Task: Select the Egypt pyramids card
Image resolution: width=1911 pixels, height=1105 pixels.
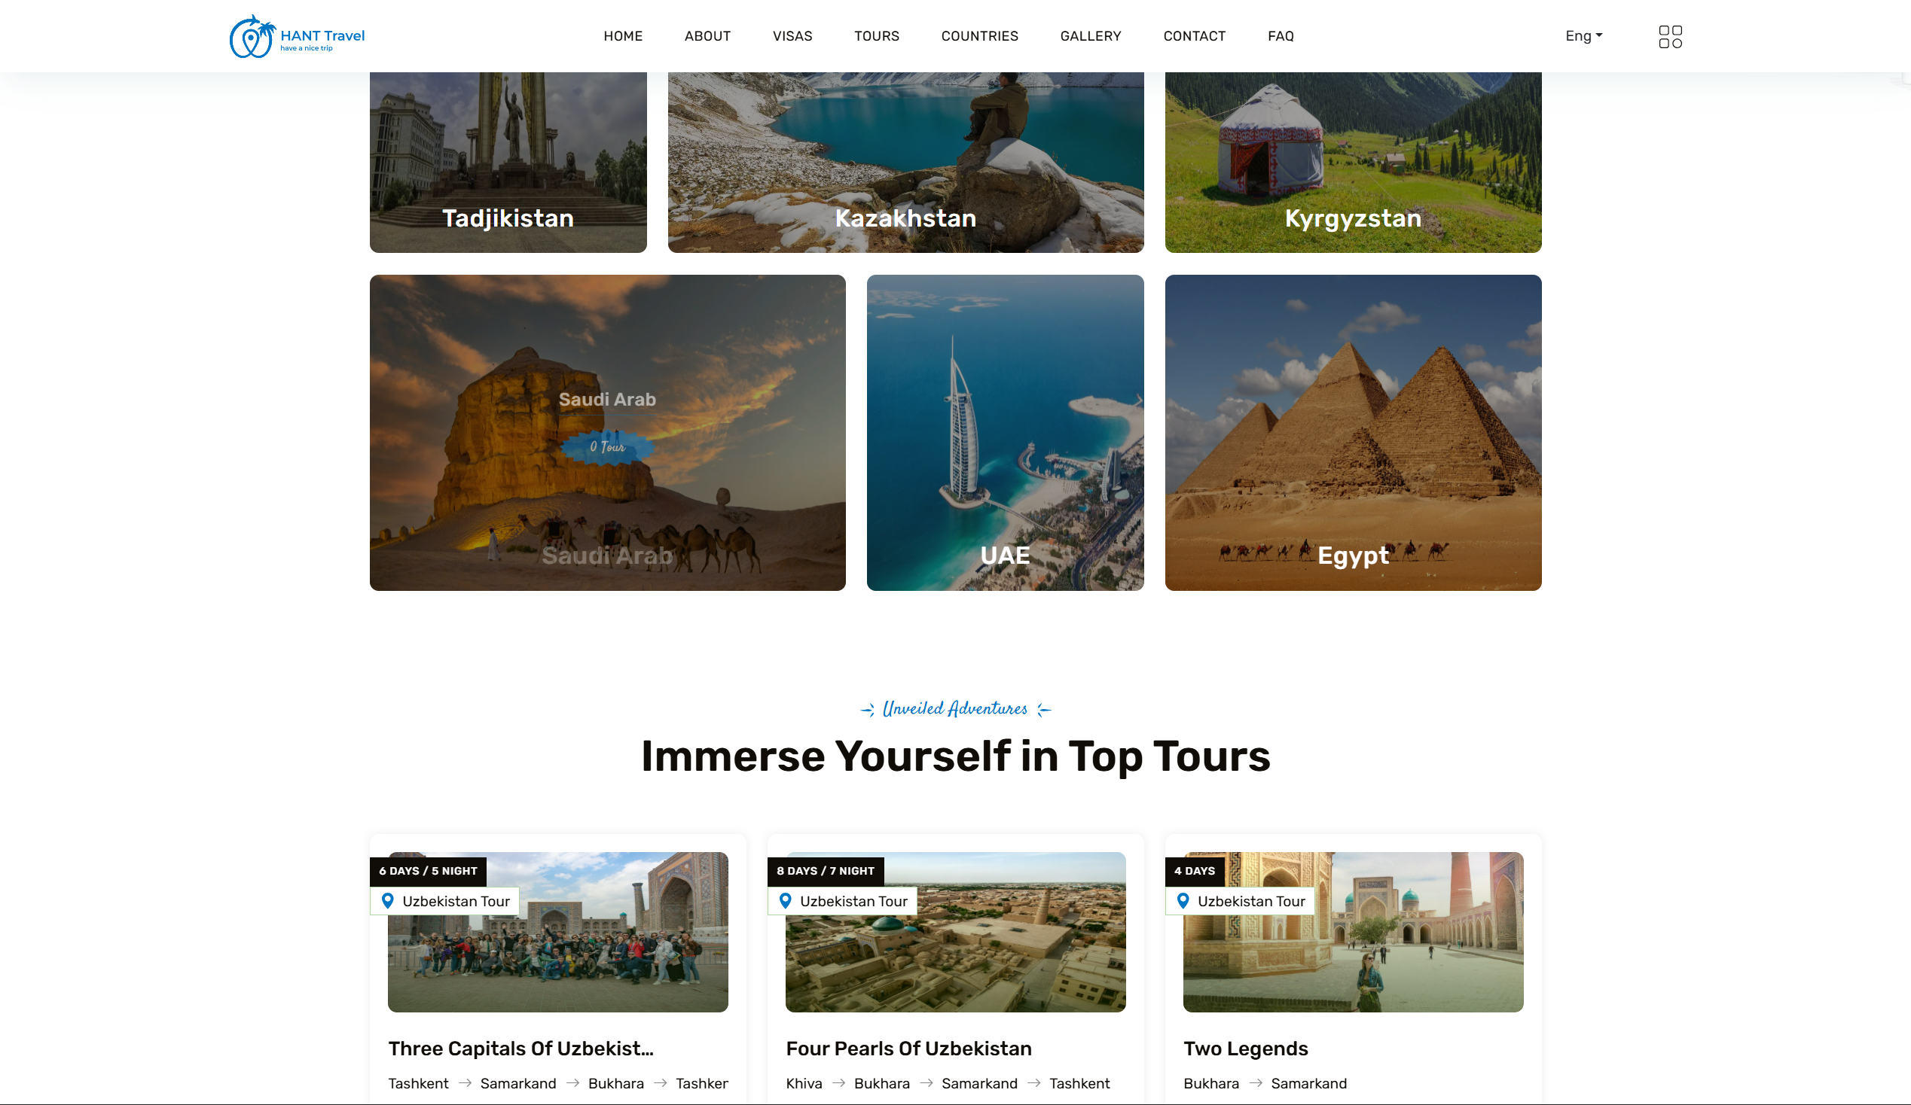Action: [1353, 433]
